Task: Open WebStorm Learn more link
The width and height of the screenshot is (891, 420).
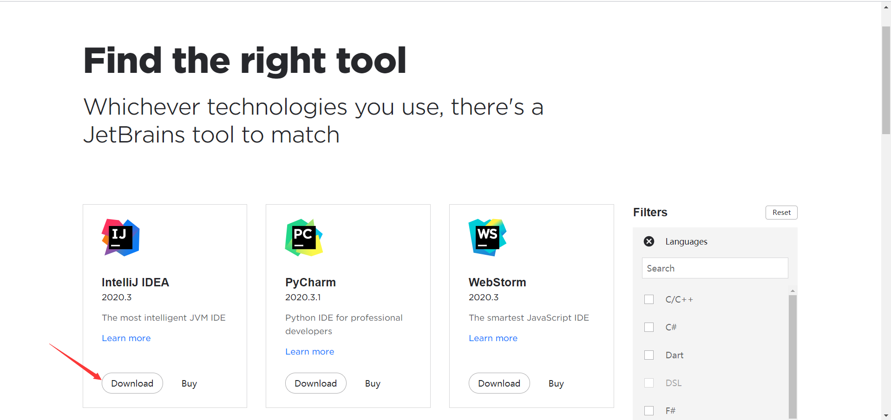Action: pyautogui.click(x=493, y=338)
